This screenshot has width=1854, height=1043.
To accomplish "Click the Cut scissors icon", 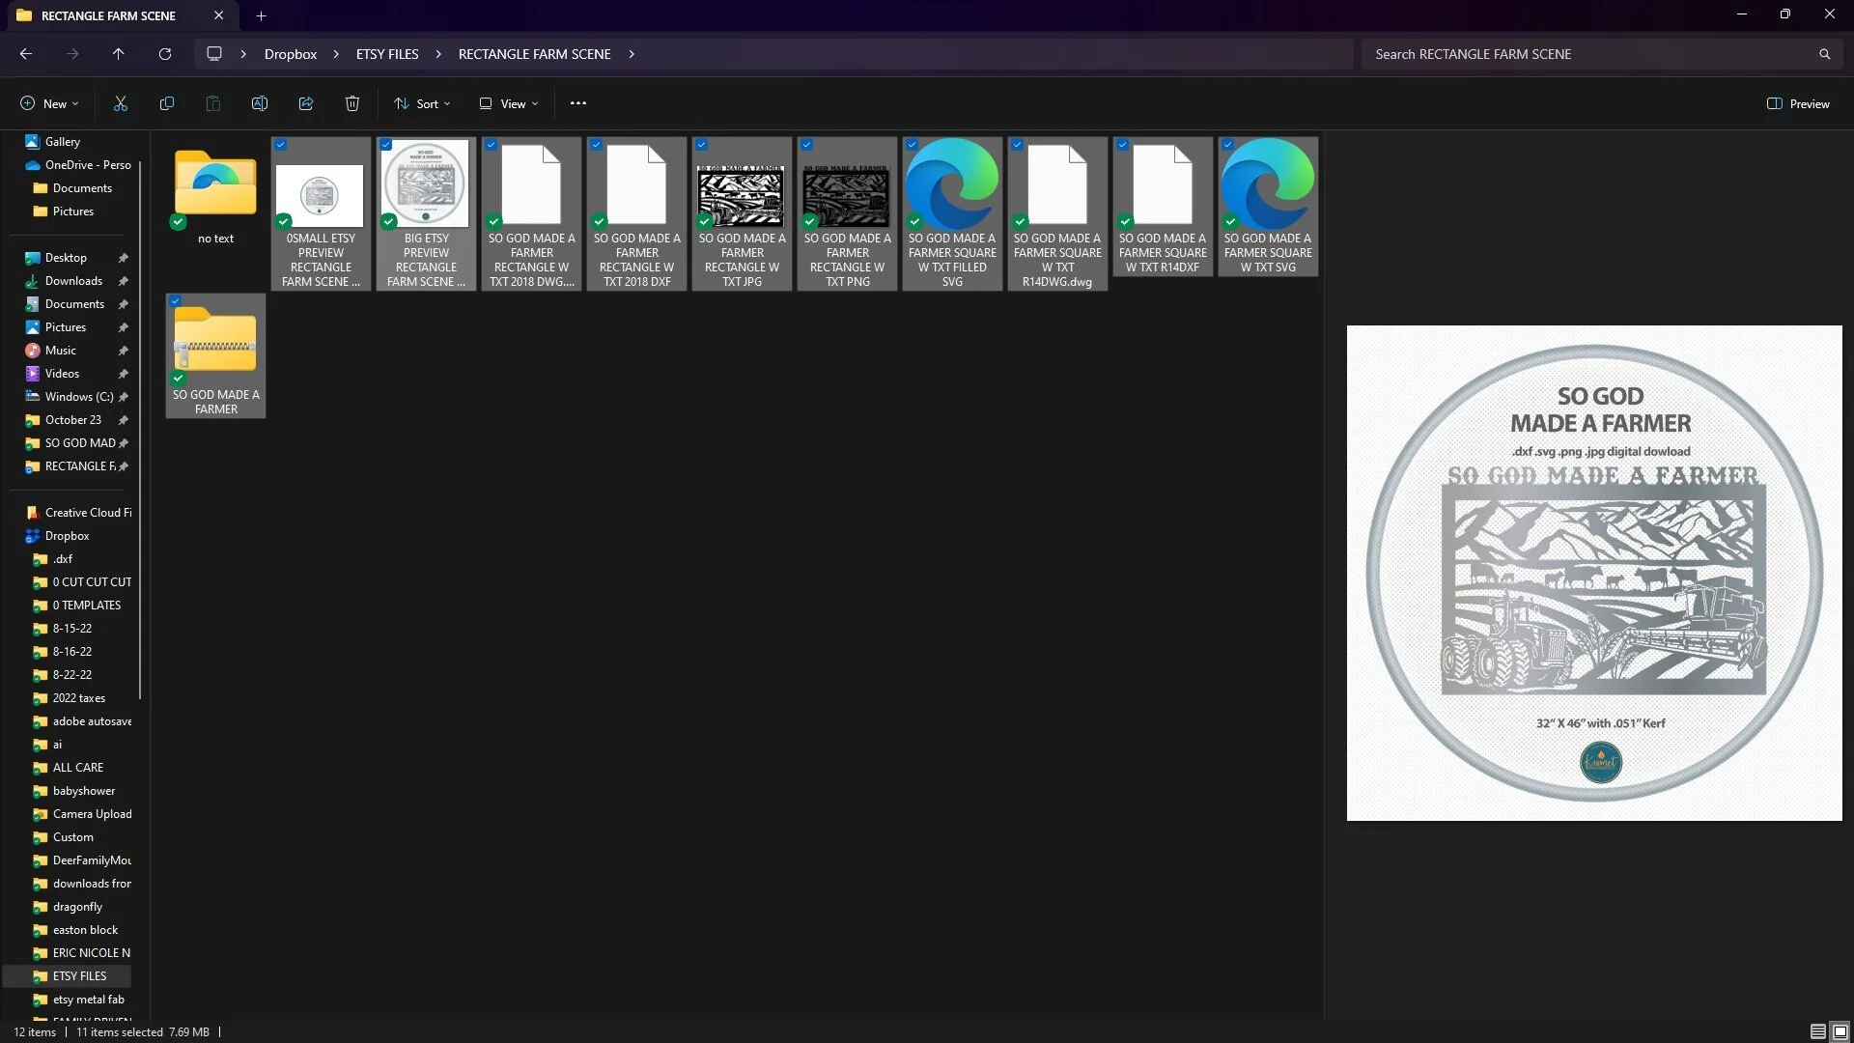I will click(x=121, y=103).
